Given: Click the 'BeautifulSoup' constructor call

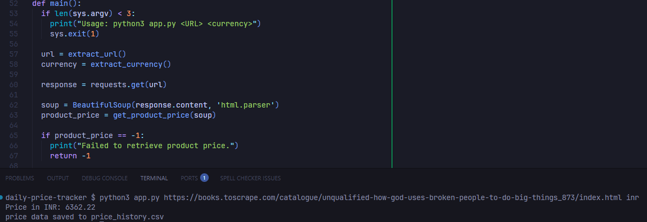Looking at the screenshot, I should coord(101,105).
